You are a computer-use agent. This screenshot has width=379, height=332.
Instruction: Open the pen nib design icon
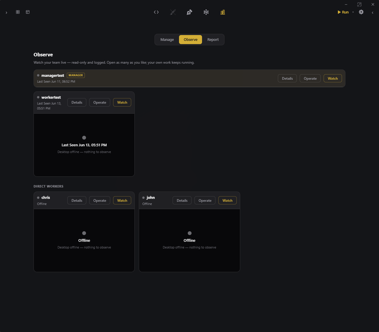click(189, 12)
